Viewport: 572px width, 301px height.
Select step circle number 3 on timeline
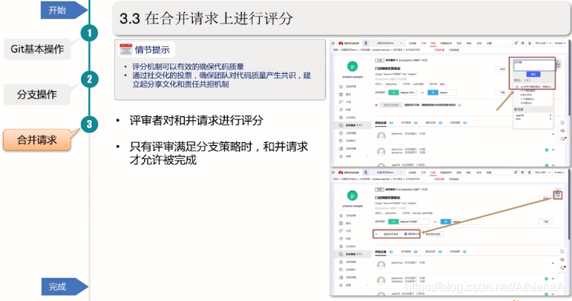click(x=90, y=125)
